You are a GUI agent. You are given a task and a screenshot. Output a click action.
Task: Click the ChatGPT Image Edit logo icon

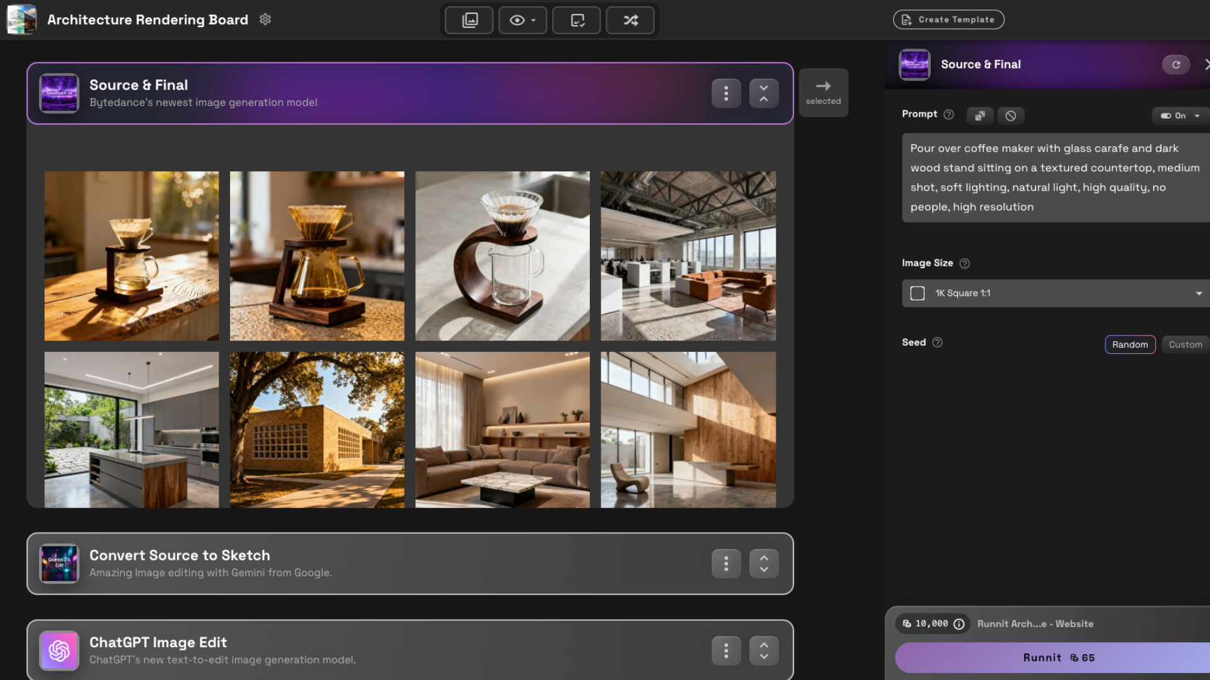(x=59, y=650)
